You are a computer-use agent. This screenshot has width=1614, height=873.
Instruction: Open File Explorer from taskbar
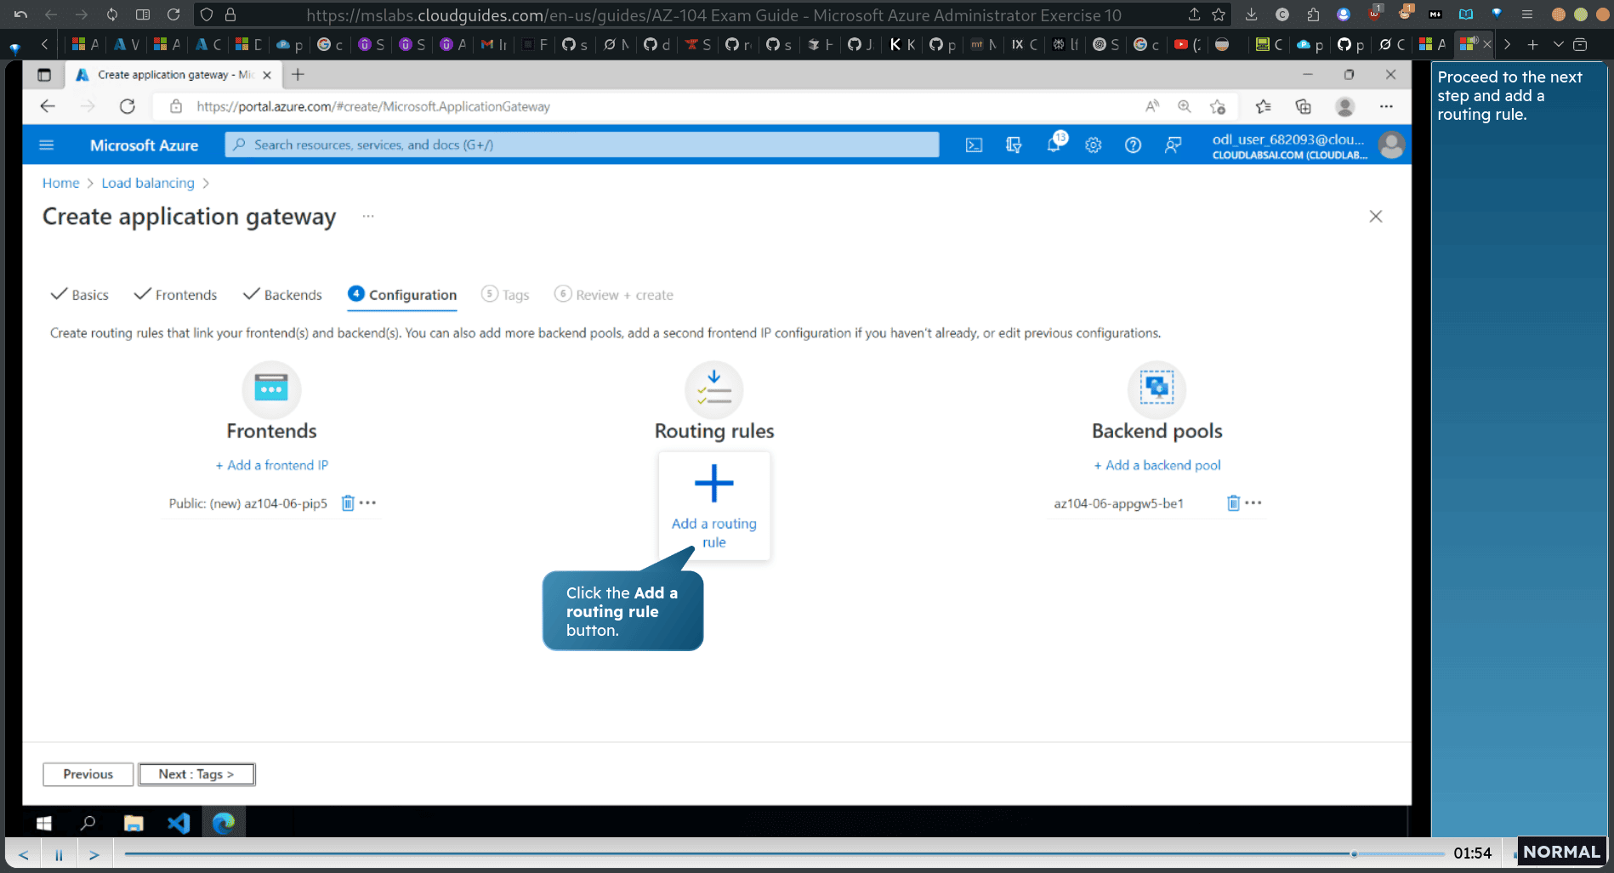tap(134, 823)
